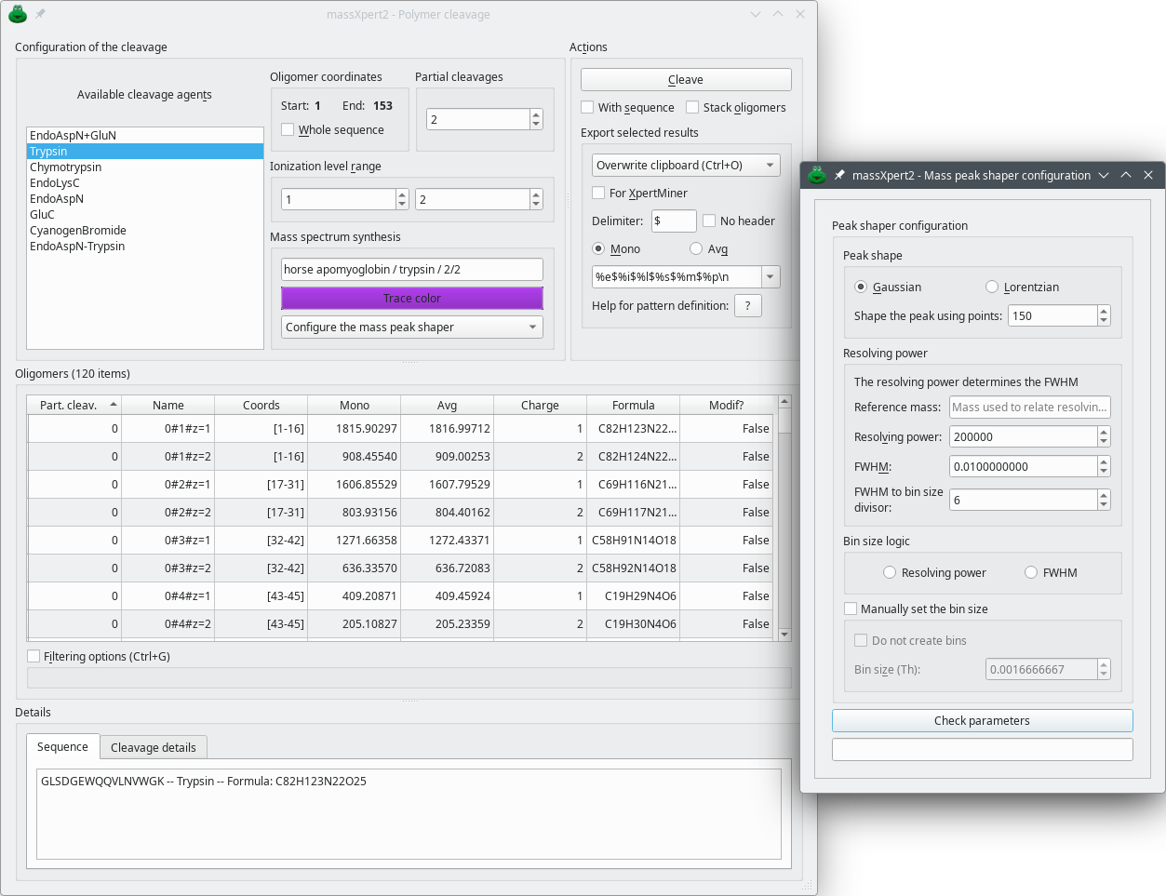This screenshot has width=1166, height=896.
Task: Switch to the Cleavage details tab
Action: 154,748
